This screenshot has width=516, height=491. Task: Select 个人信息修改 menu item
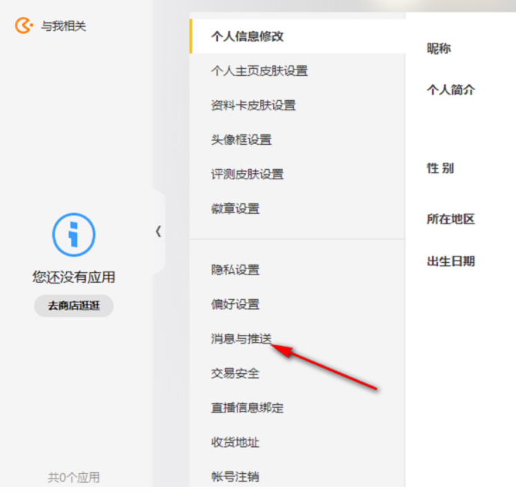point(298,36)
